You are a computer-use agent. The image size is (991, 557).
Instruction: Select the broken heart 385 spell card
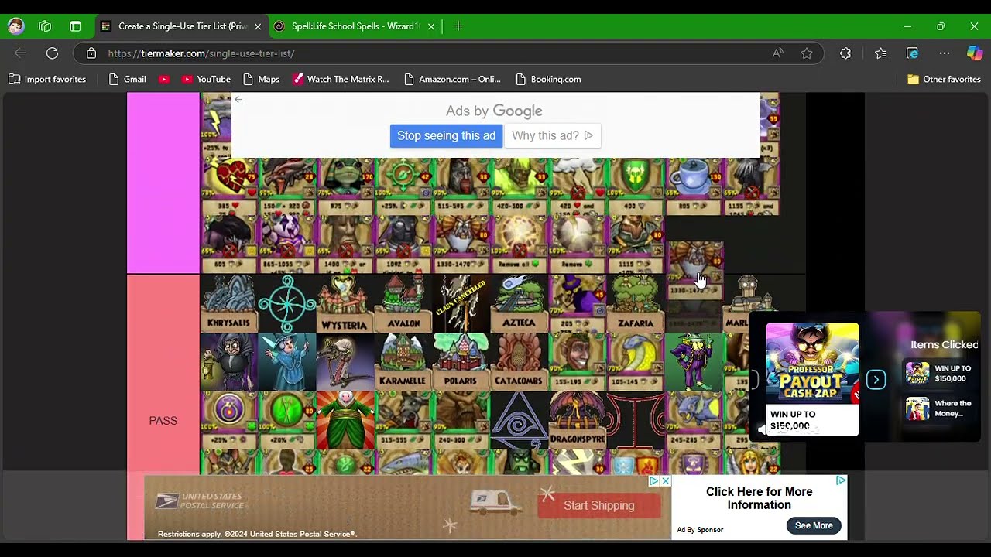coord(229,186)
